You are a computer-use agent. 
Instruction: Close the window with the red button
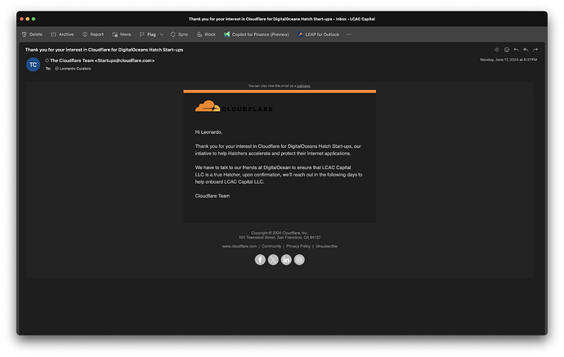coord(21,19)
